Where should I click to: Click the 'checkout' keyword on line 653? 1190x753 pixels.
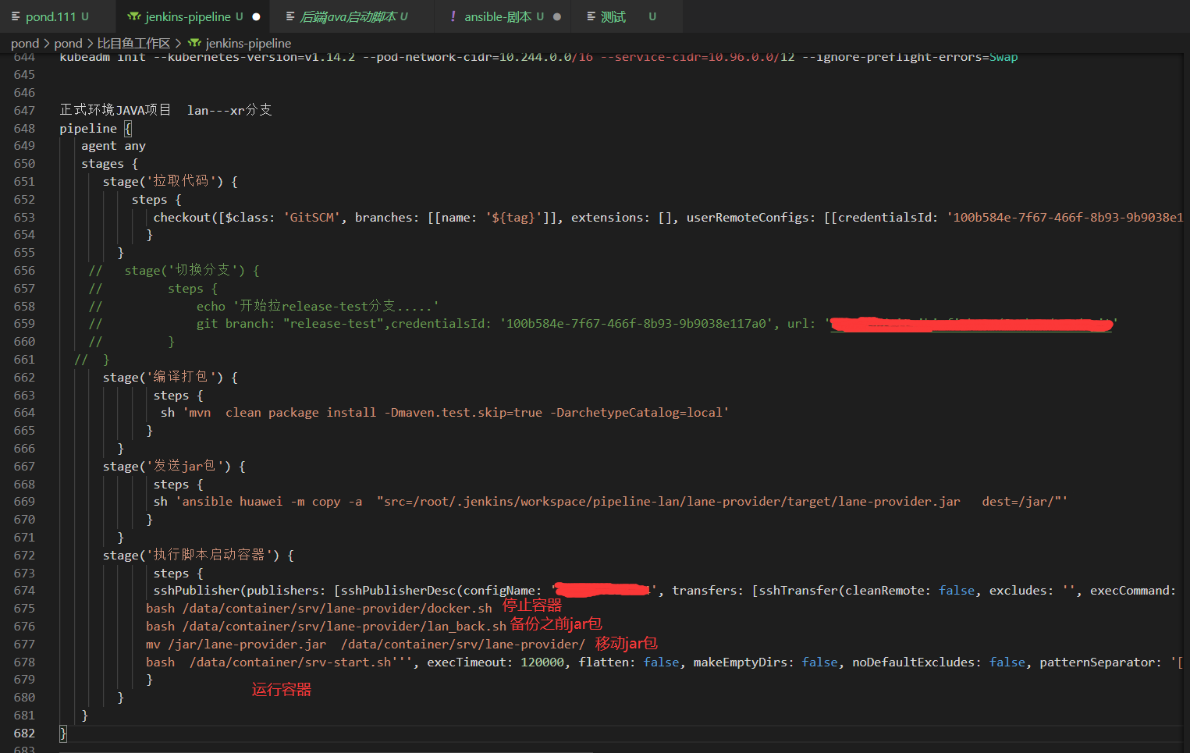182,217
